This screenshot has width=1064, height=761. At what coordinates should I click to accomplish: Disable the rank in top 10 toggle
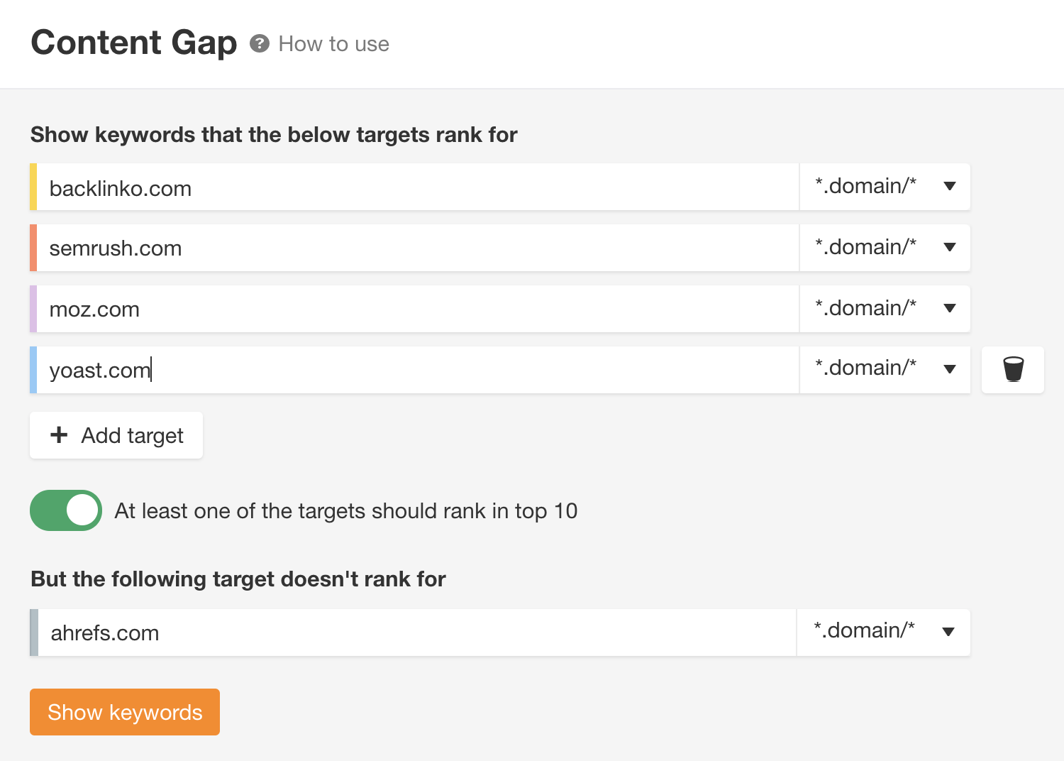pyautogui.click(x=65, y=510)
